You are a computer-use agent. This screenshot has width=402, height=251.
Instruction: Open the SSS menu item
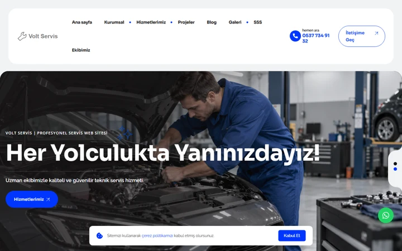click(x=257, y=22)
